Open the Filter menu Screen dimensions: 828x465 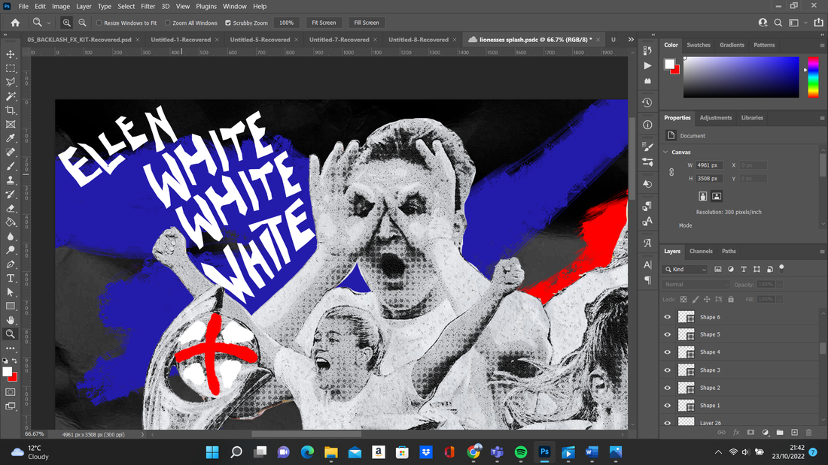pyautogui.click(x=148, y=6)
